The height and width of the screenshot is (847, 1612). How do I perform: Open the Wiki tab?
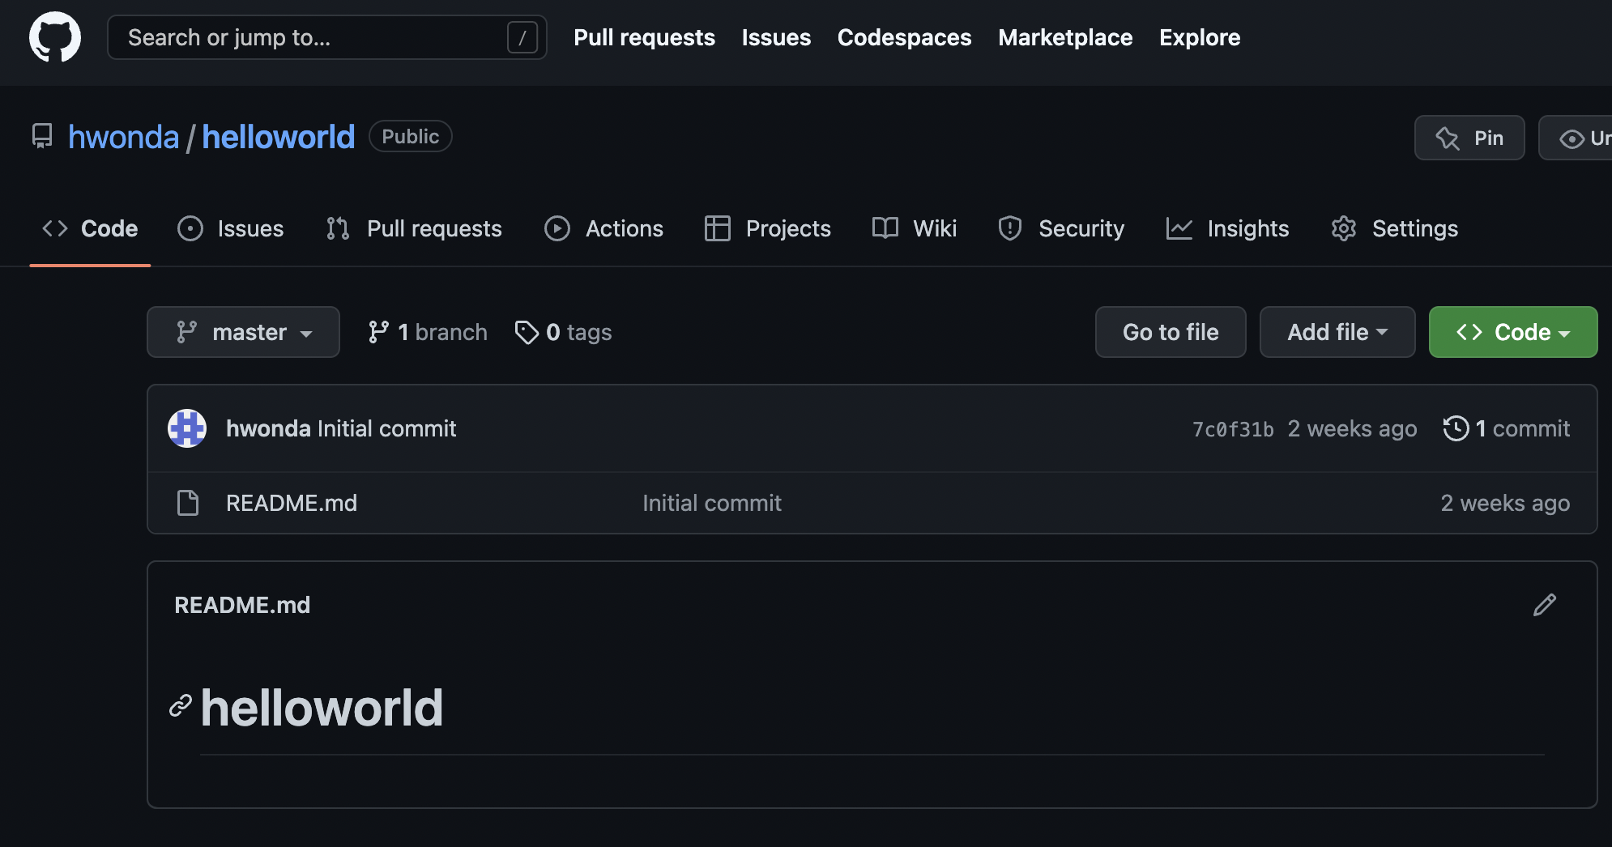pos(915,228)
